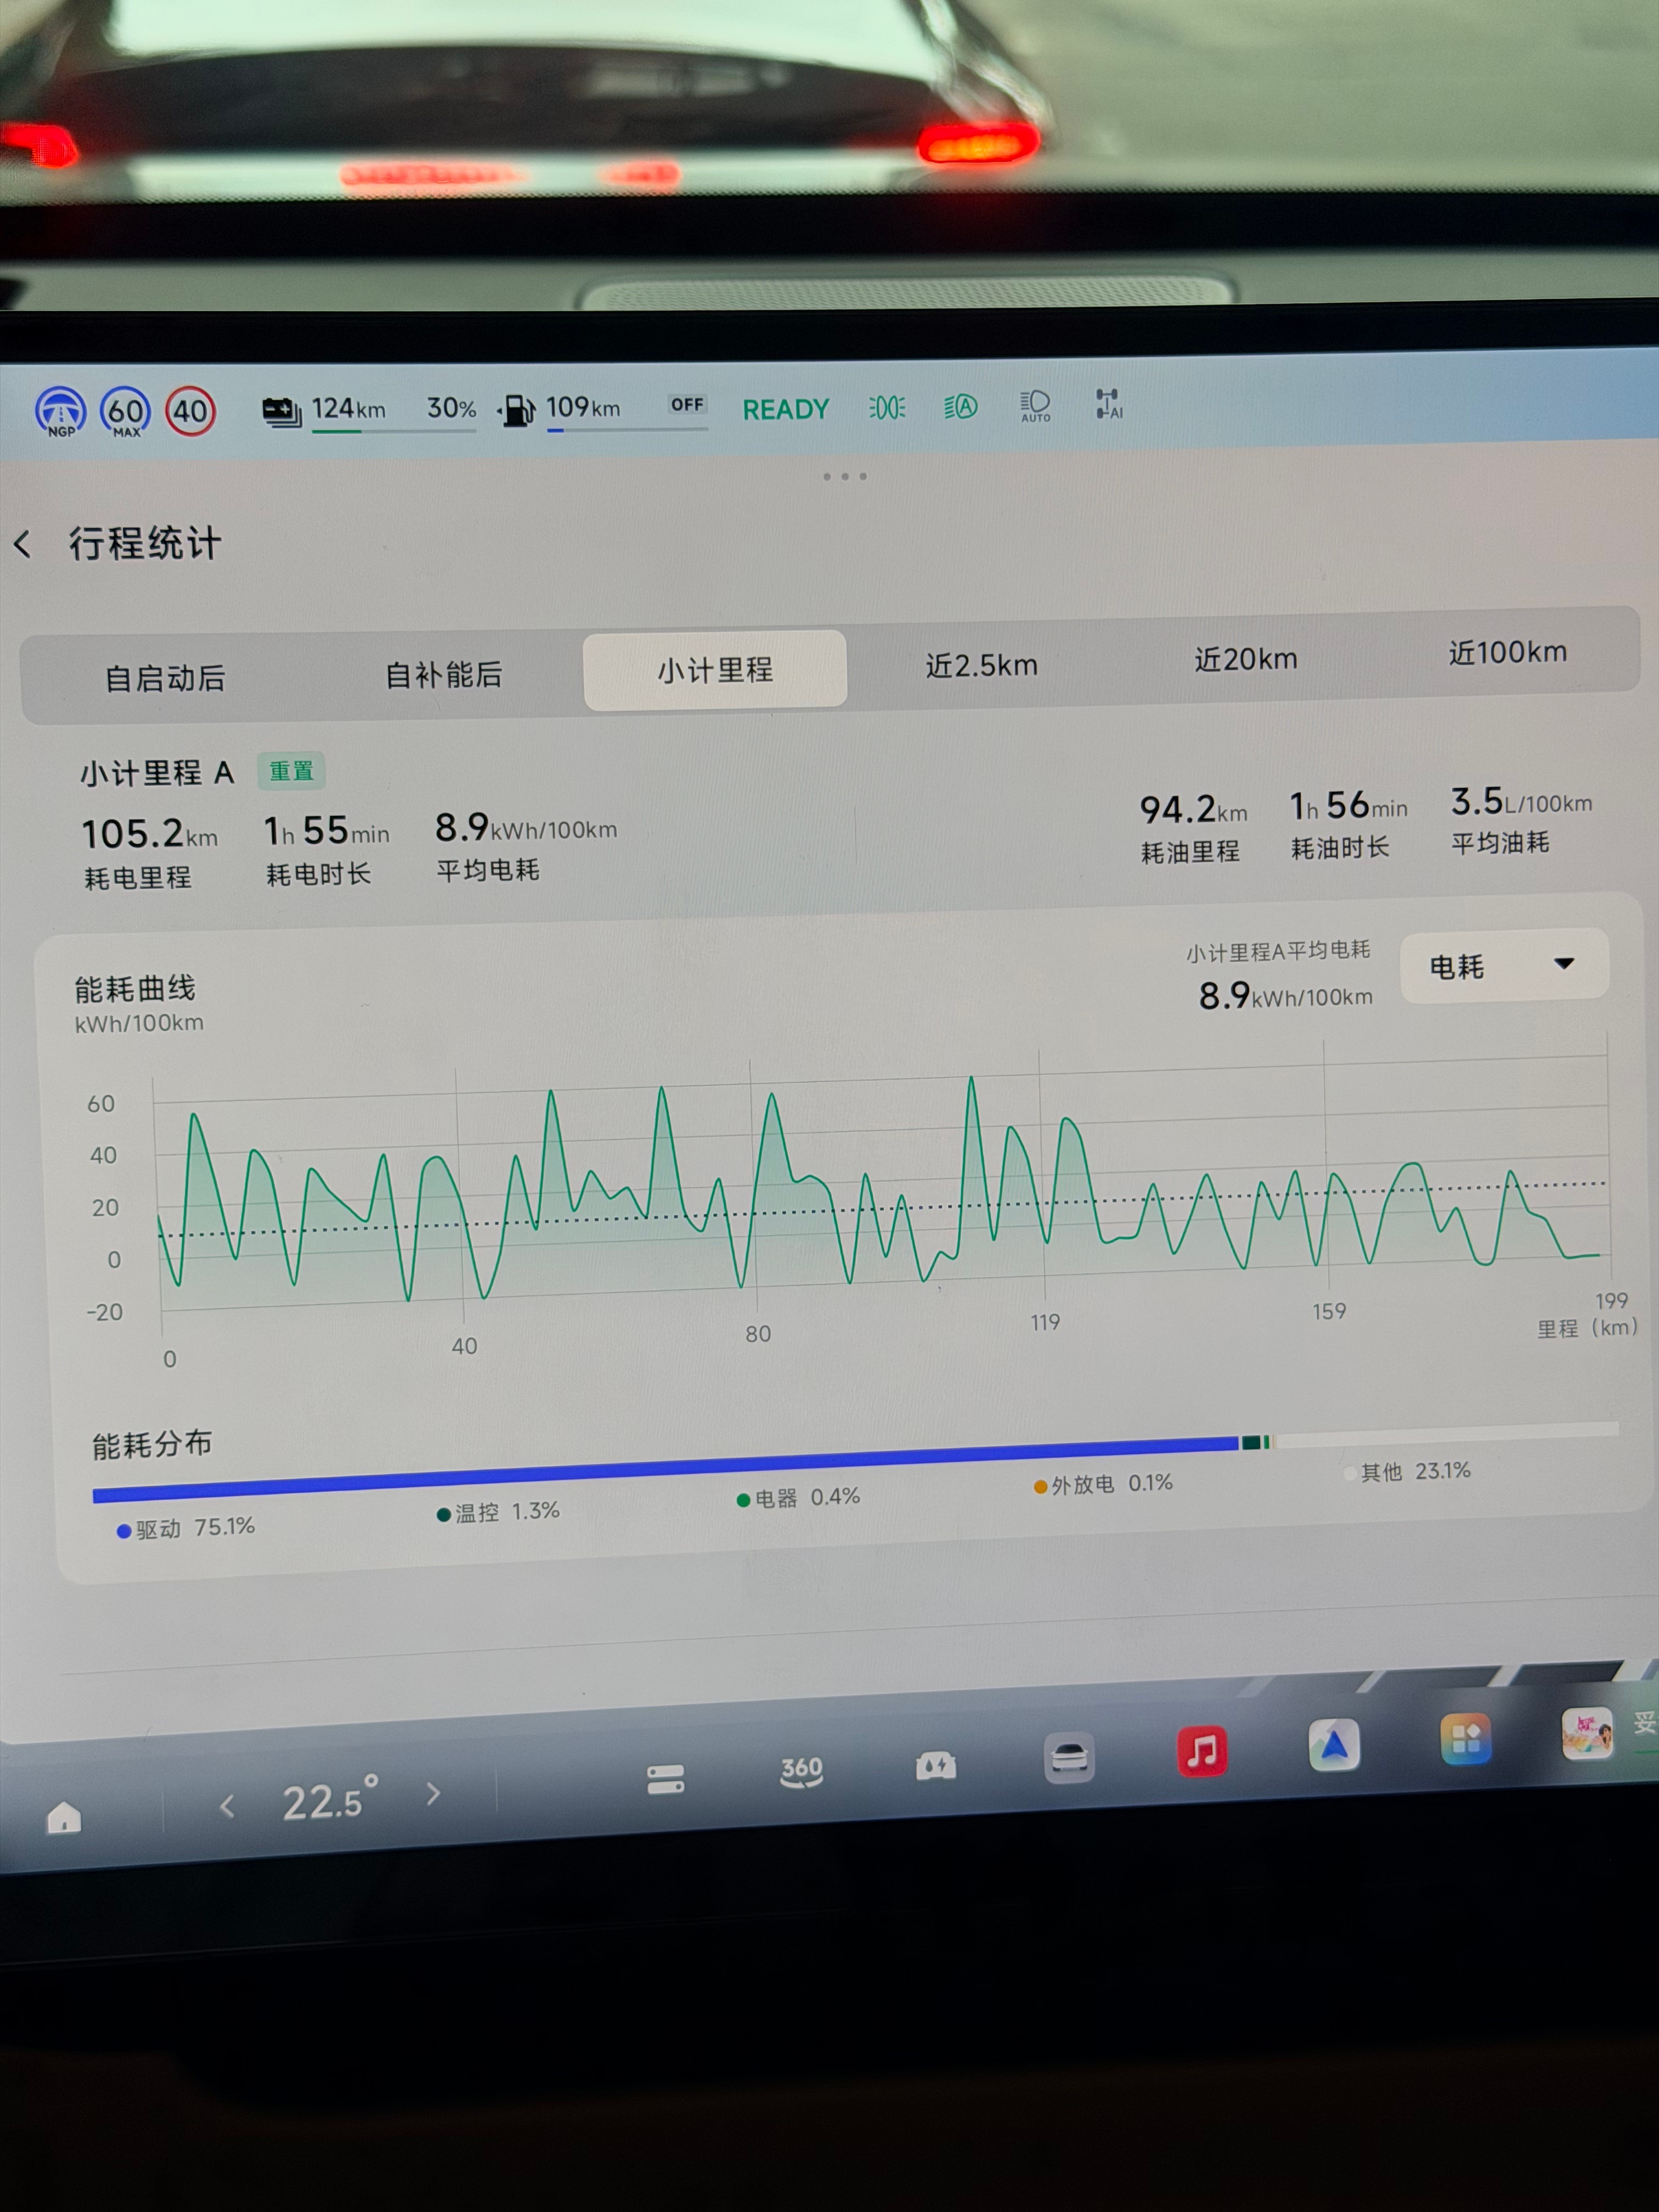Tap the 温控 1.3% legend item
This screenshot has height=2212, width=1659.
tap(498, 1512)
